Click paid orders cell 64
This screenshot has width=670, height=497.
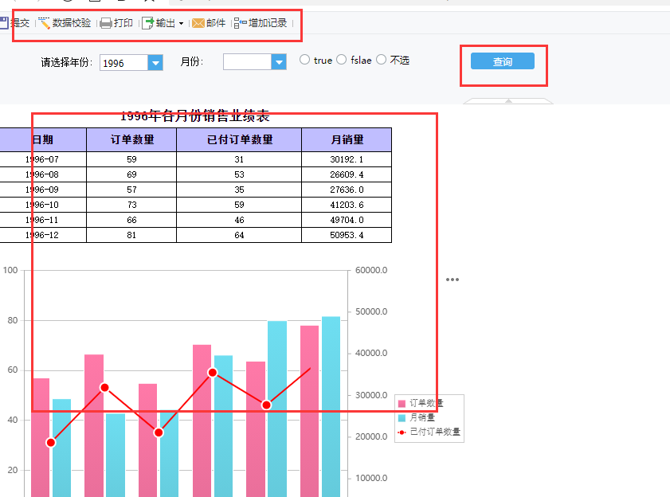(239, 235)
